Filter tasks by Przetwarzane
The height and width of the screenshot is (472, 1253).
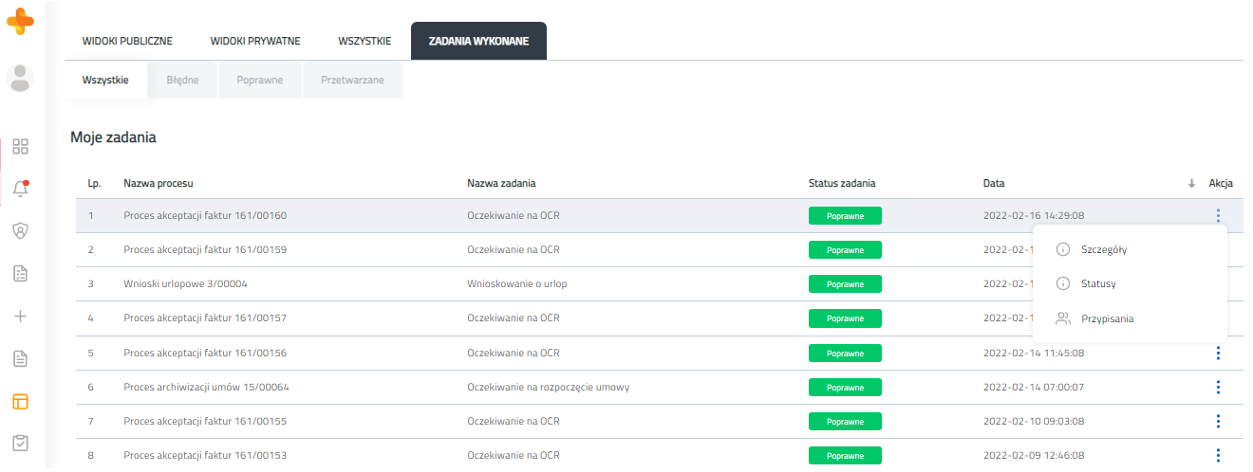352,81
